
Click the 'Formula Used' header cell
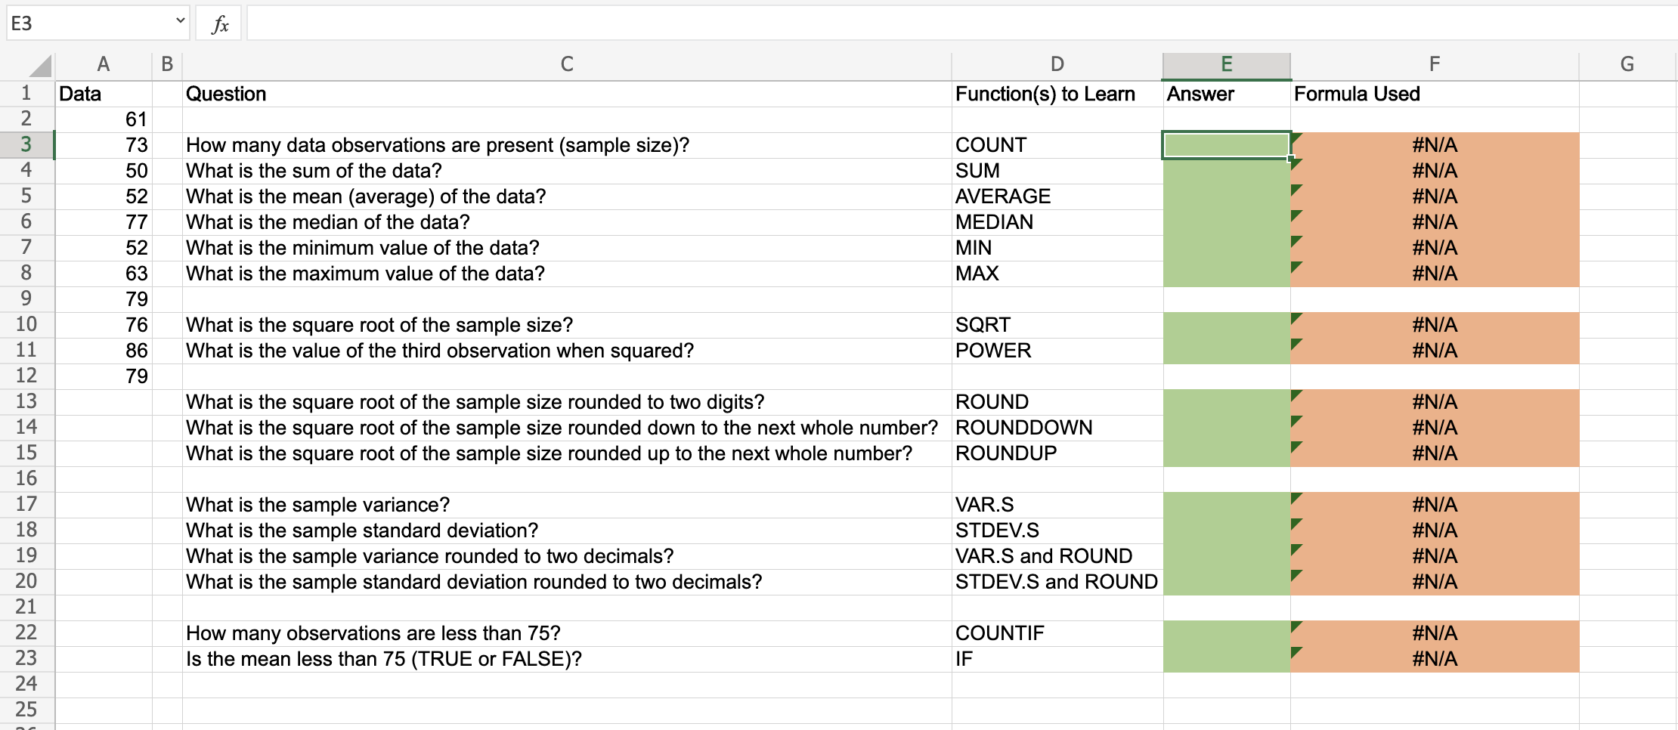[1435, 94]
